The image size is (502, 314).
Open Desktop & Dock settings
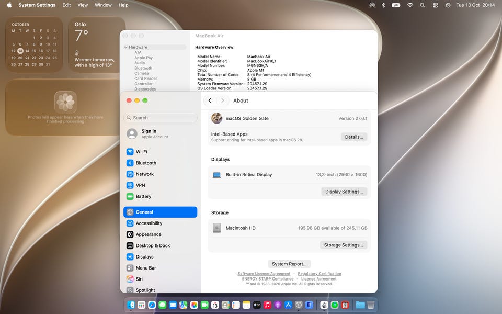[160, 246]
